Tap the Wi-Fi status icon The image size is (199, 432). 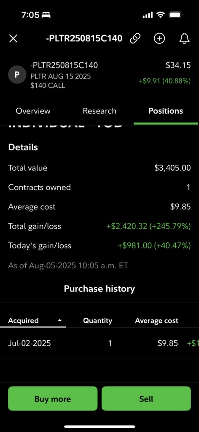pyautogui.click(x=161, y=15)
